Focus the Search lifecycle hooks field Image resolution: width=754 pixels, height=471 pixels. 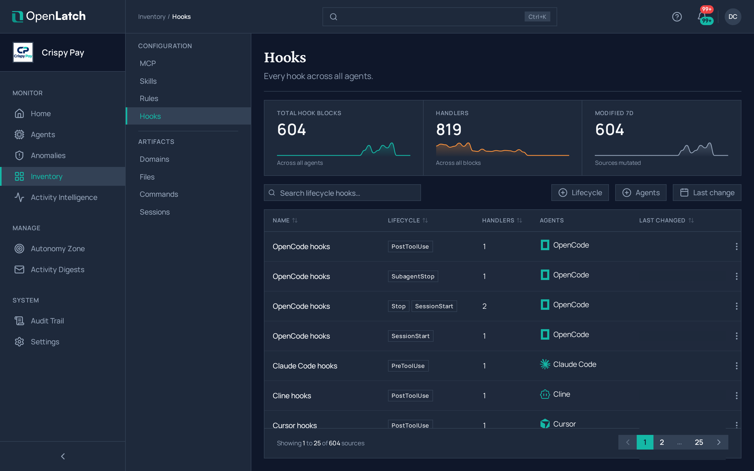(x=342, y=193)
